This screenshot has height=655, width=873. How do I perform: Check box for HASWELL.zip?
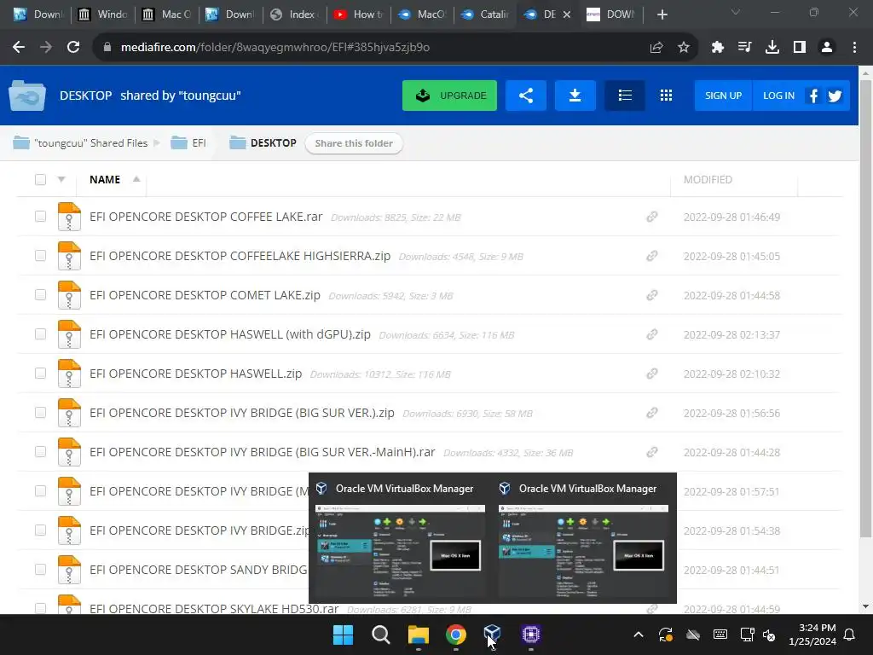click(x=40, y=374)
